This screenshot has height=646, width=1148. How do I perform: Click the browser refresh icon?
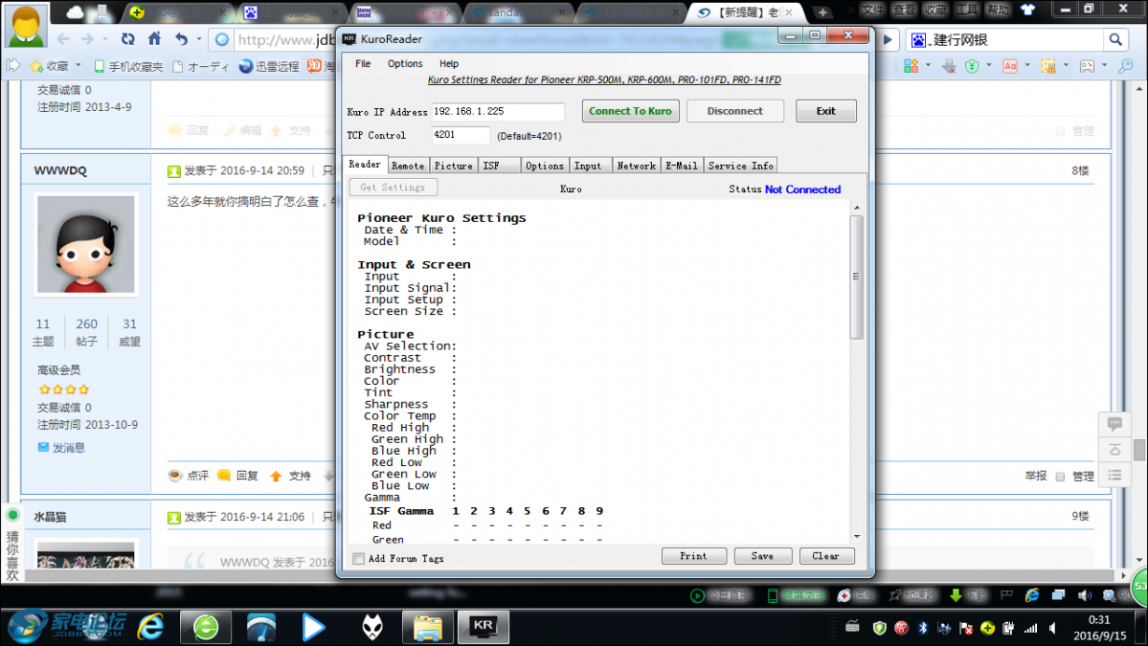coord(127,39)
